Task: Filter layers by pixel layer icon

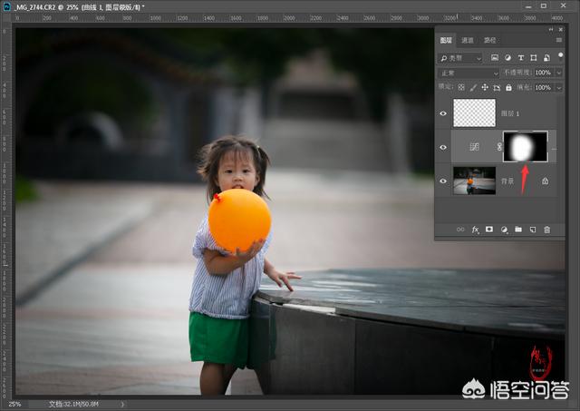Action: [x=495, y=58]
